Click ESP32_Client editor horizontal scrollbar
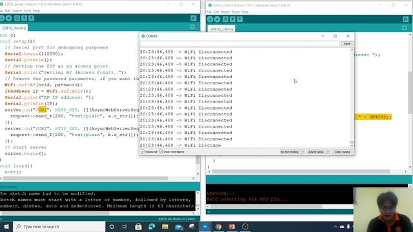 click(x=301, y=171)
